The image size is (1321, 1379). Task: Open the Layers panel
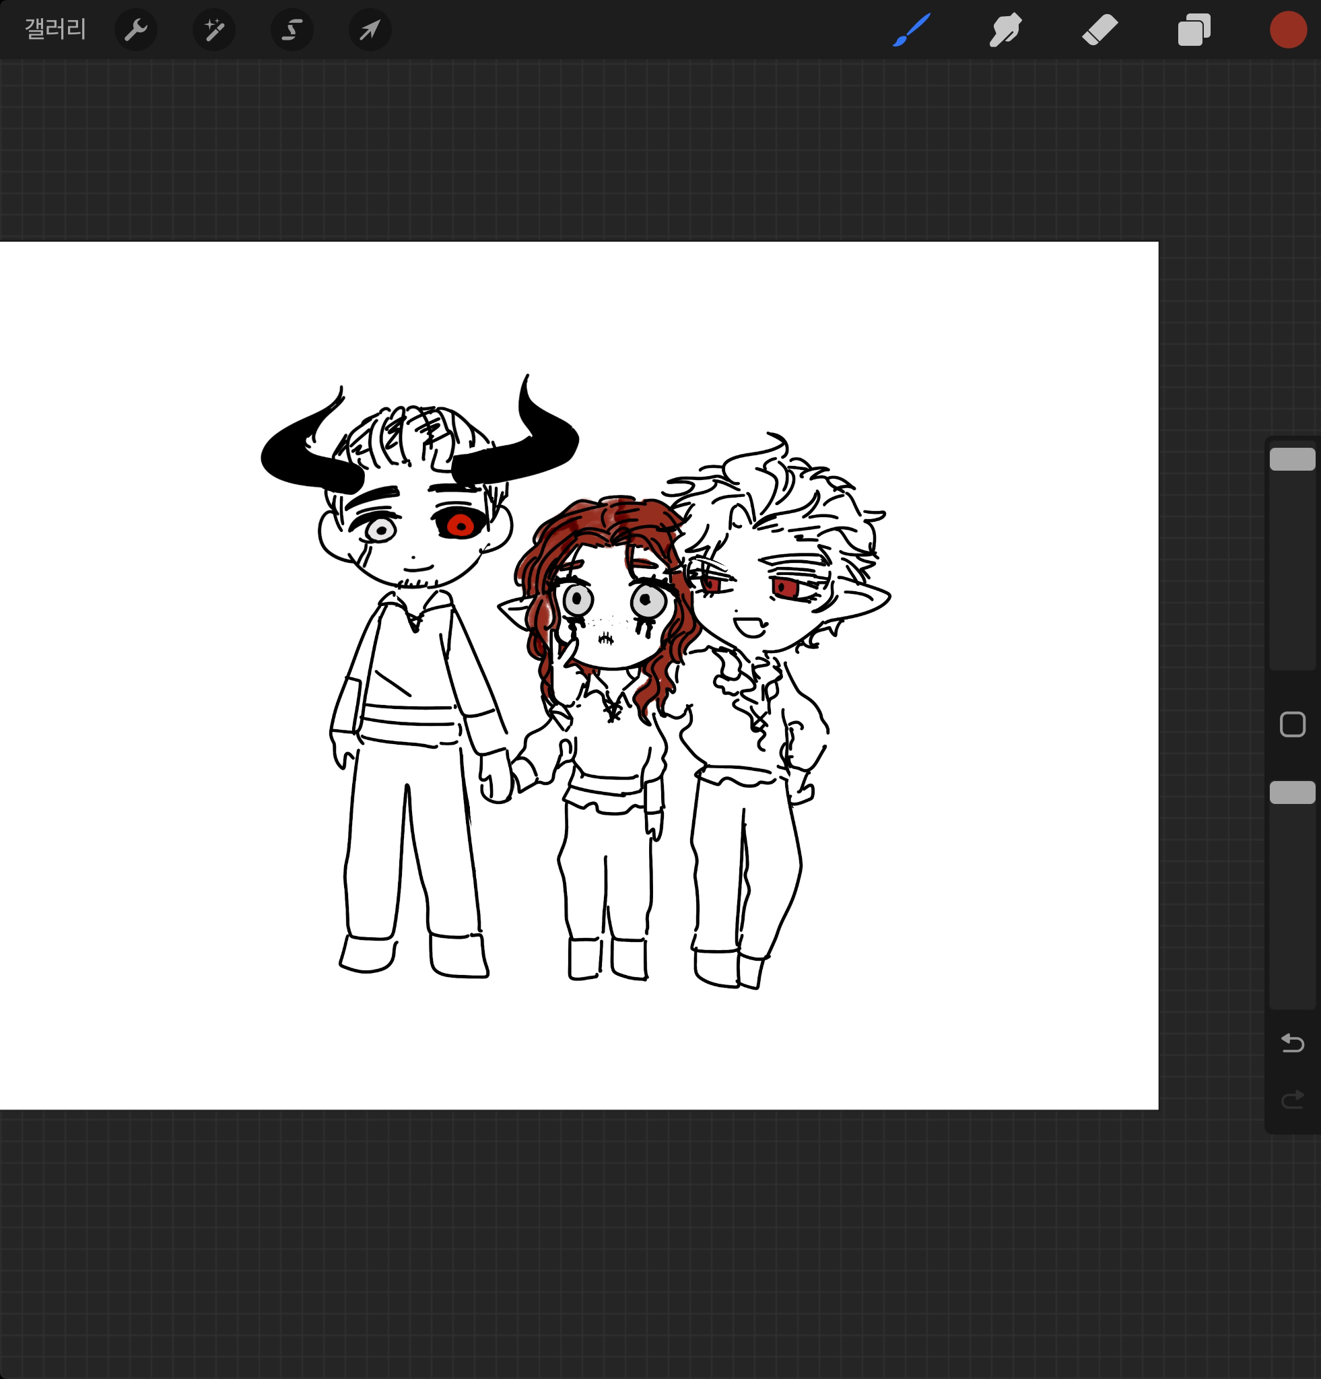coord(1194,30)
